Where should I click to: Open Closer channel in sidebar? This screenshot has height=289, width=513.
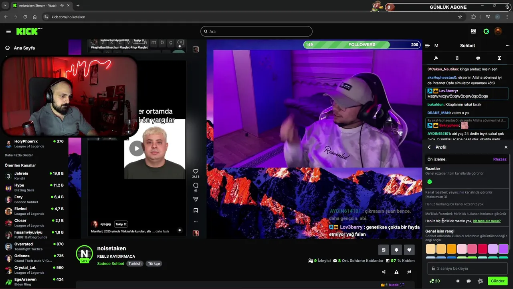[34, 223]
